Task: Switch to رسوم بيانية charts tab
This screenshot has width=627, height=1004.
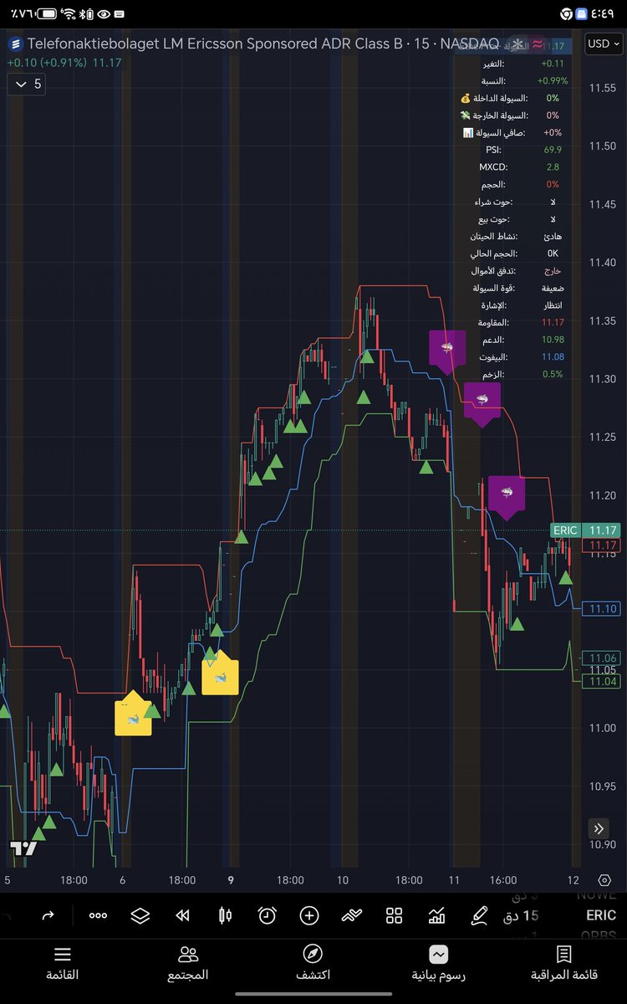Action: coord(439,964)
